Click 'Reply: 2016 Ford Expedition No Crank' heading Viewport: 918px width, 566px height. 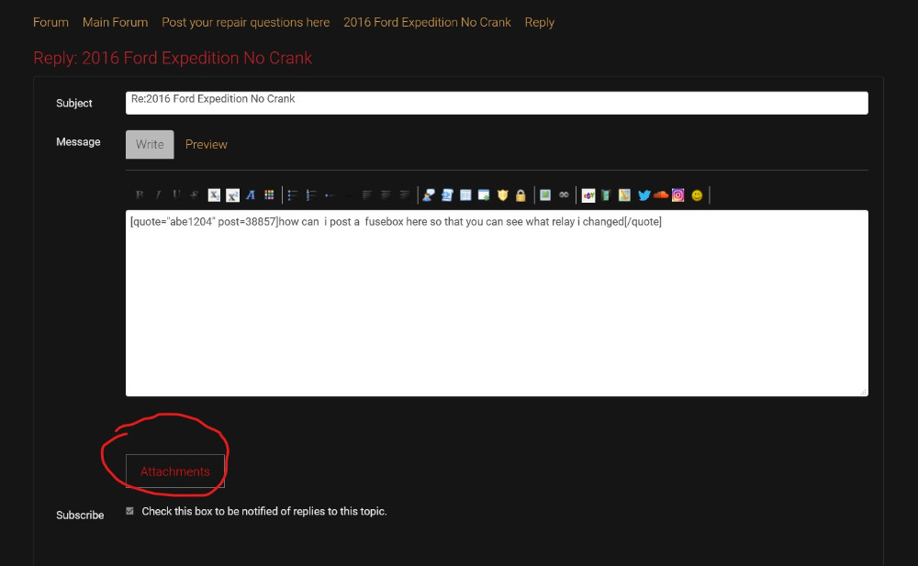click(x=173, y=58)
